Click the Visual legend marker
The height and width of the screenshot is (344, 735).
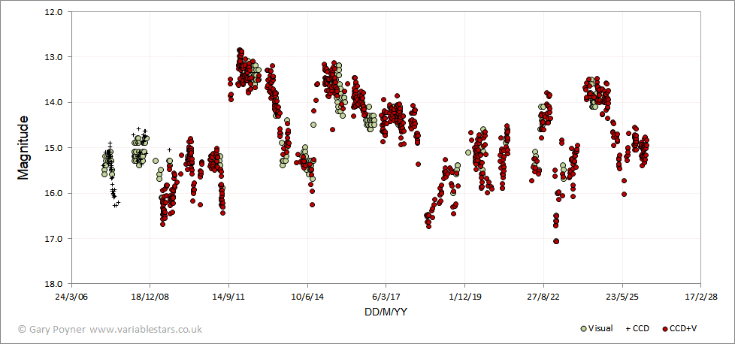(584, 328)
